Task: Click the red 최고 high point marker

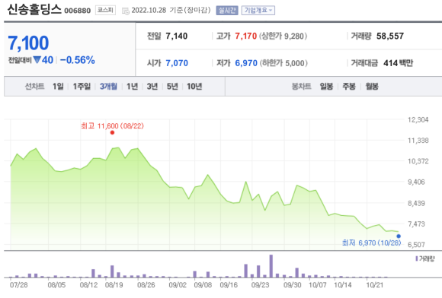Action: 112,132
